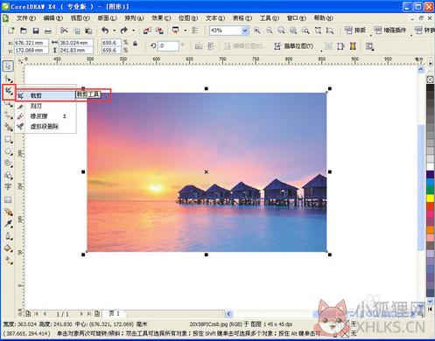The width and height of the screenshot is (435, 341).
Task: Click the rotation angle field
Action: pos(168,46)
